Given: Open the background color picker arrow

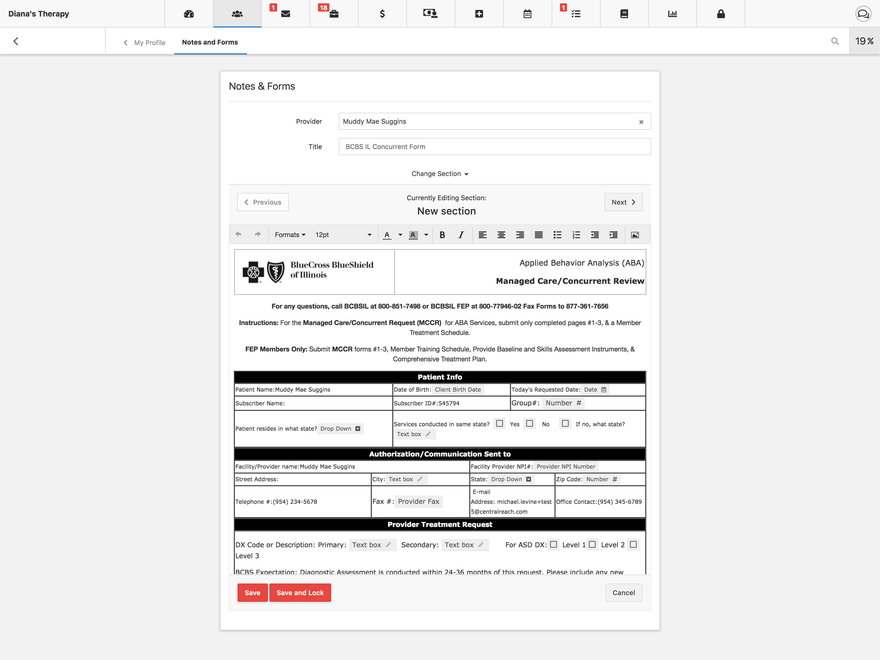Looking at the screenshot, I should tap(426, 235).
